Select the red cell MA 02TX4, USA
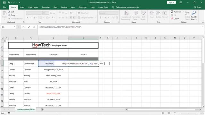 [x=53, y=94]
